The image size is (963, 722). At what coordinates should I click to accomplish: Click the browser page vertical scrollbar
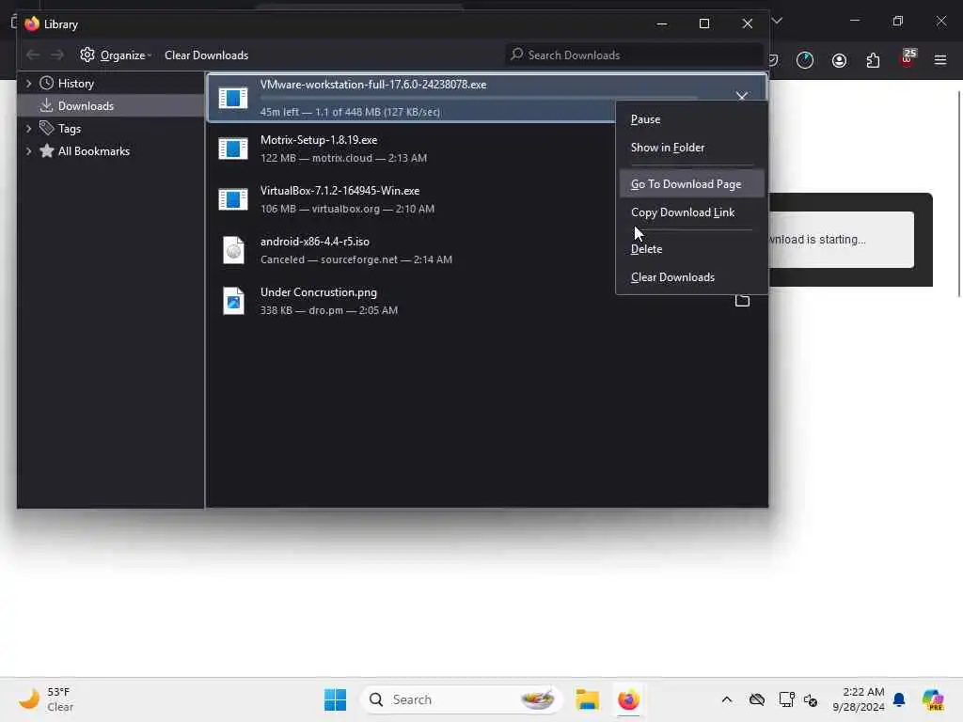pos(958,194)
